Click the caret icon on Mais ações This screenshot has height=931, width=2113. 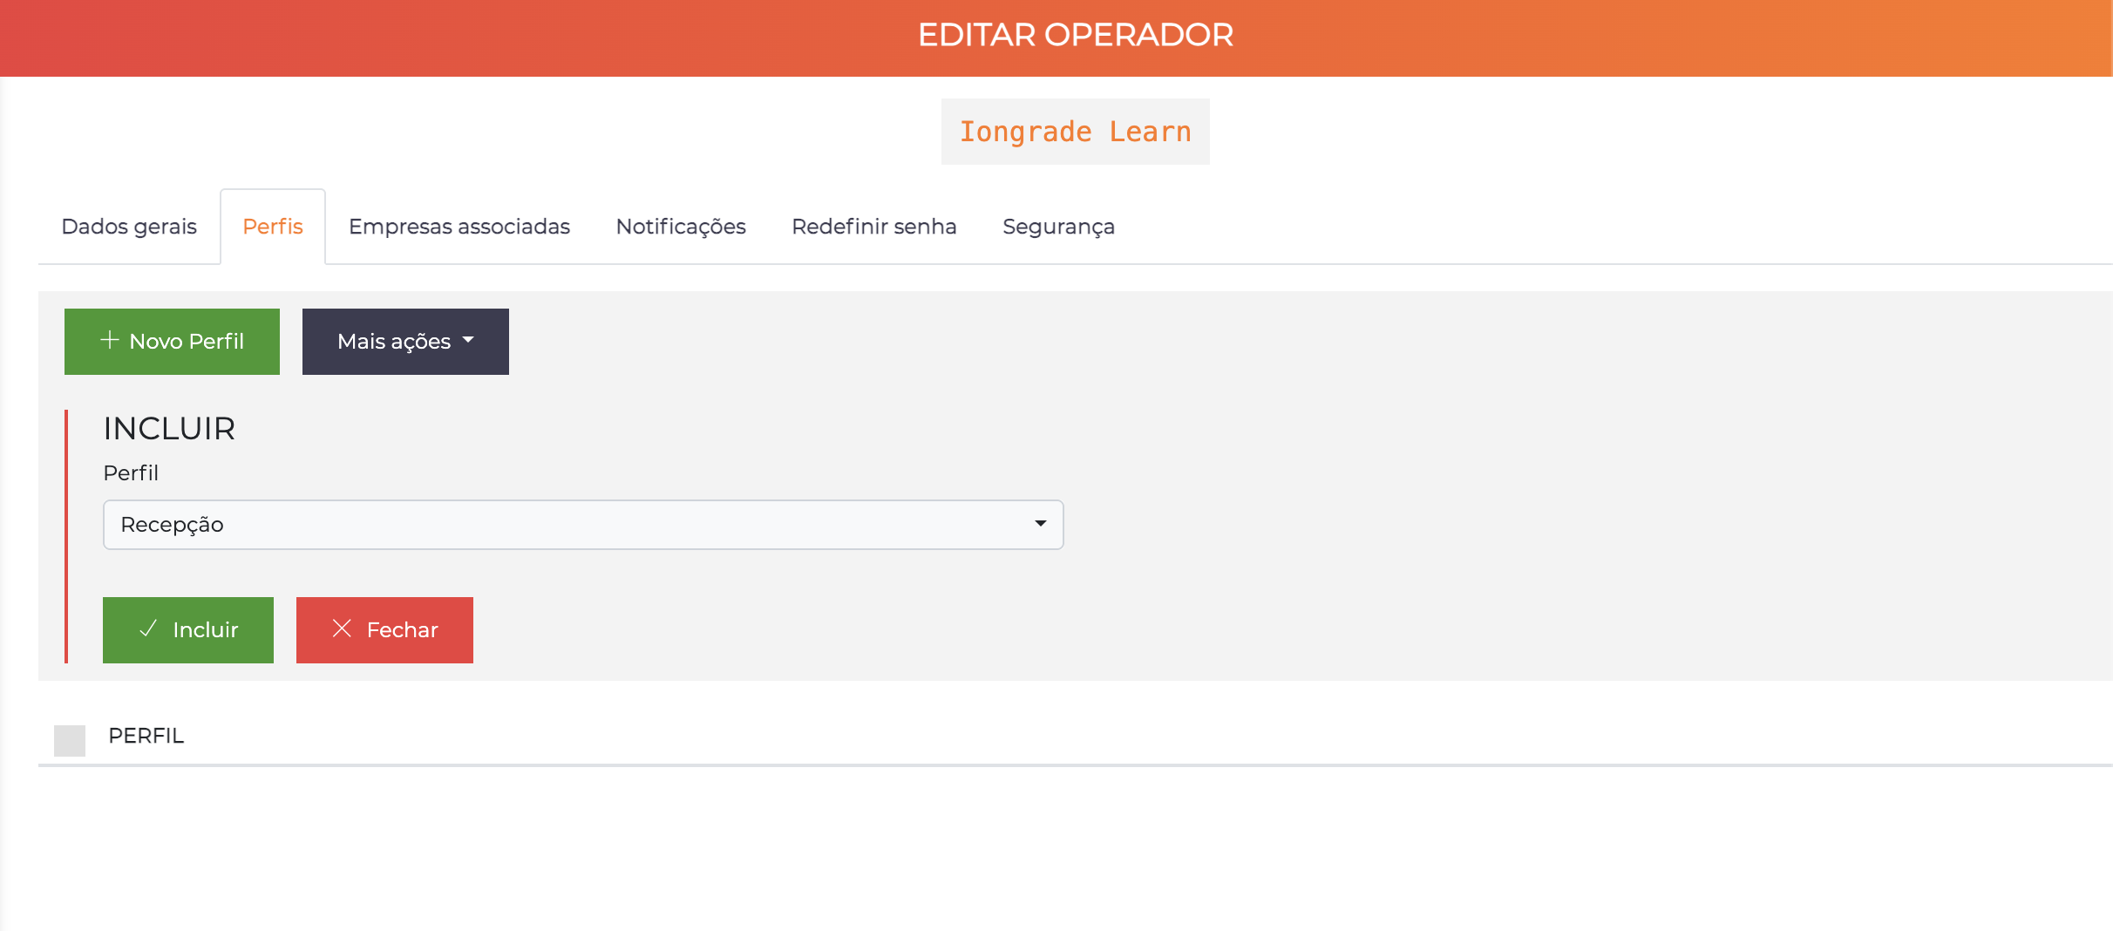coord(469,341)
